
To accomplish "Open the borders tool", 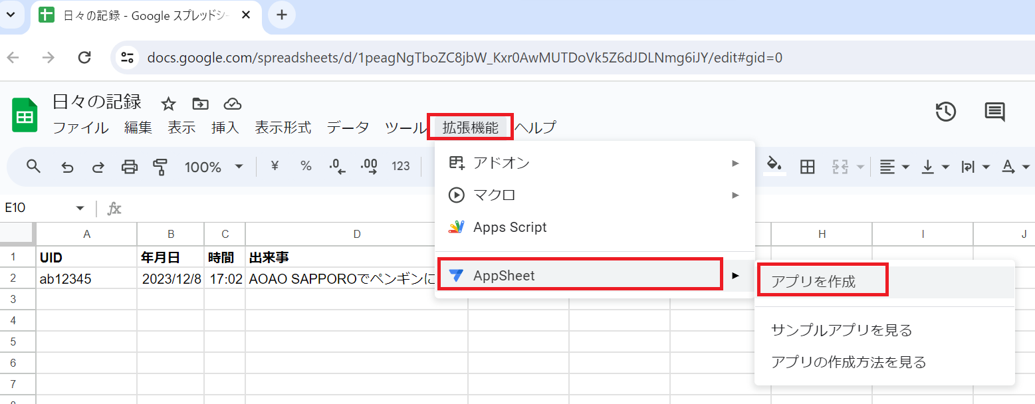I will (x=807, y=167).
